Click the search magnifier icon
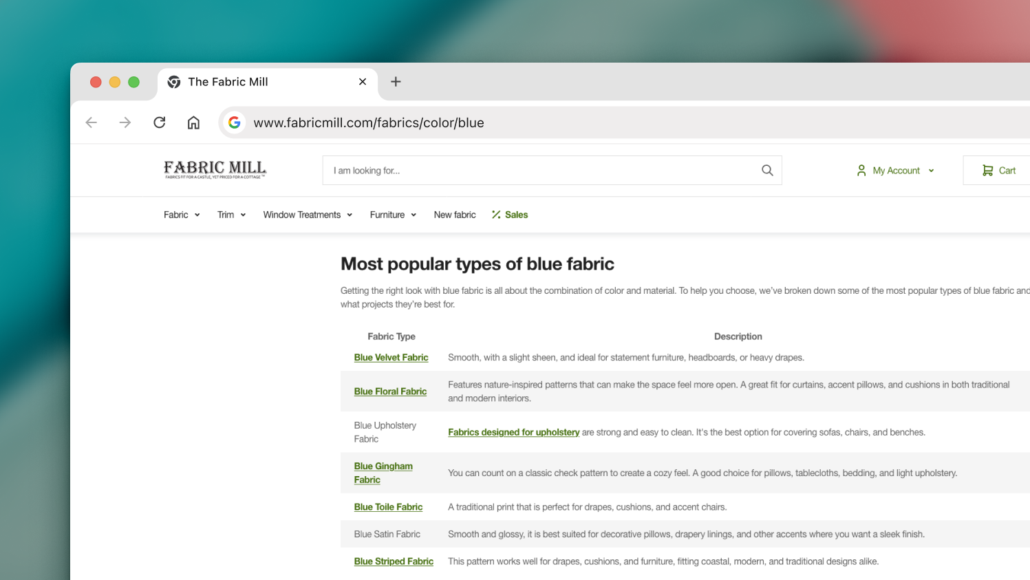The width and height of the screenshot is (1030, 580). (x=767, y=171)
